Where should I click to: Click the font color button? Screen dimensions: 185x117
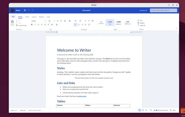[57, 25]
